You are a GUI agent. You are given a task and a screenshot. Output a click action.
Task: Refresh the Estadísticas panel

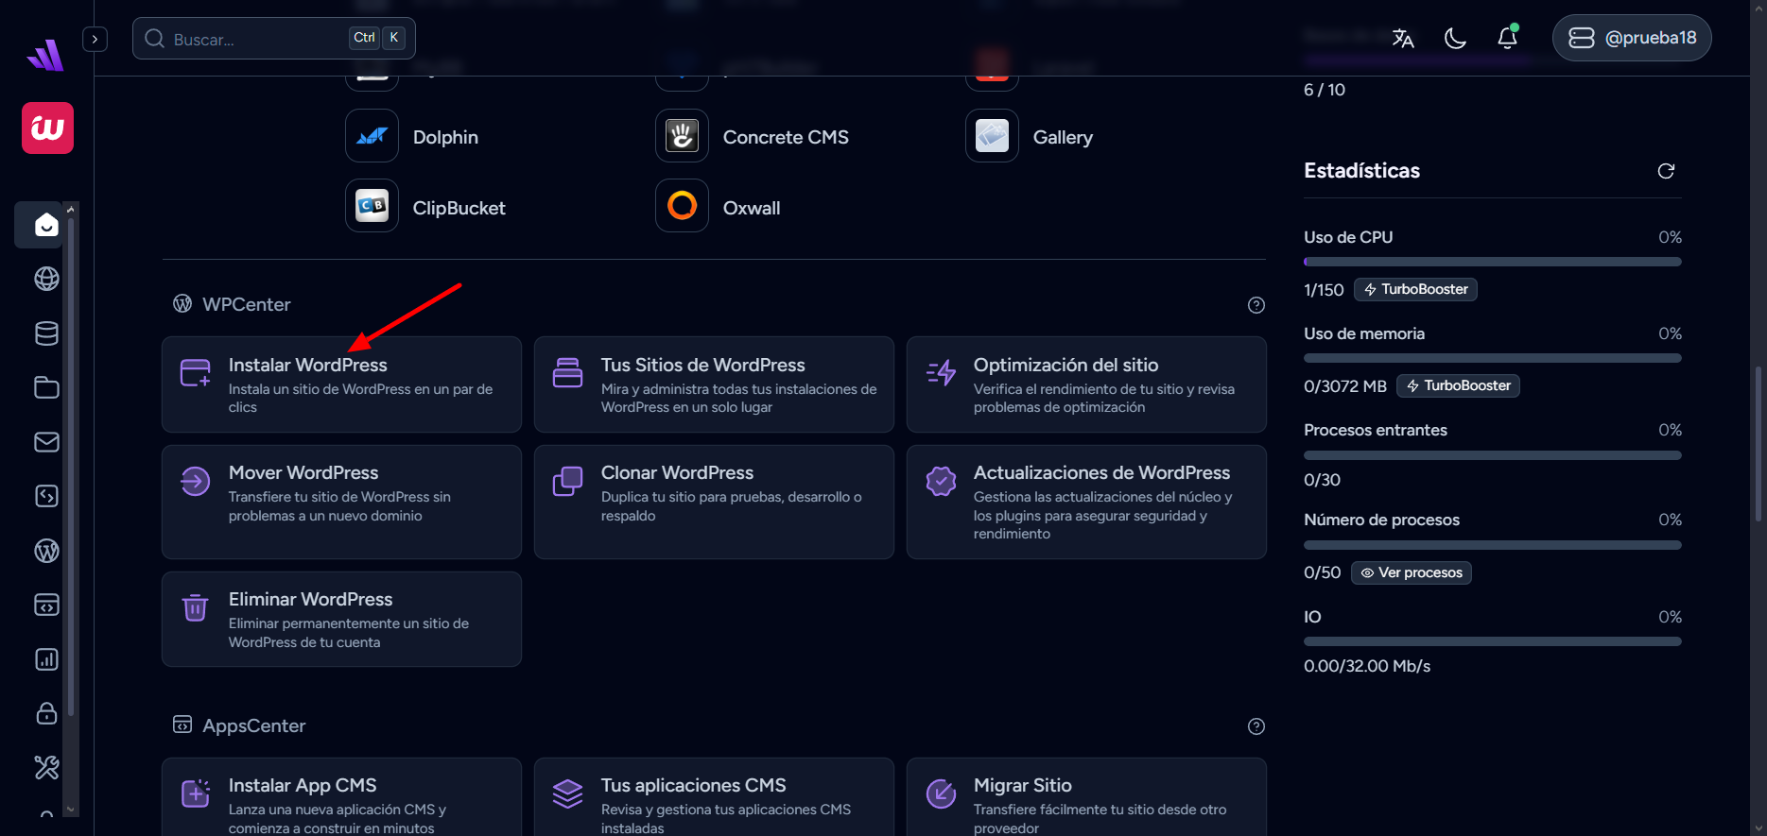1666,171
